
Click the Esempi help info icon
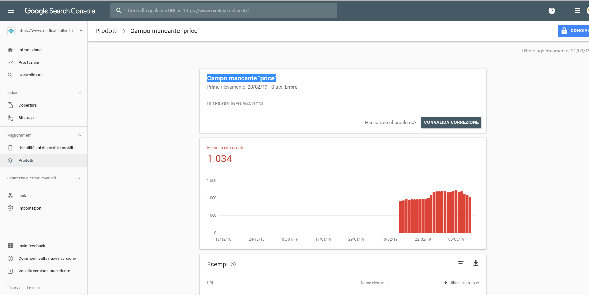(233, 264)
